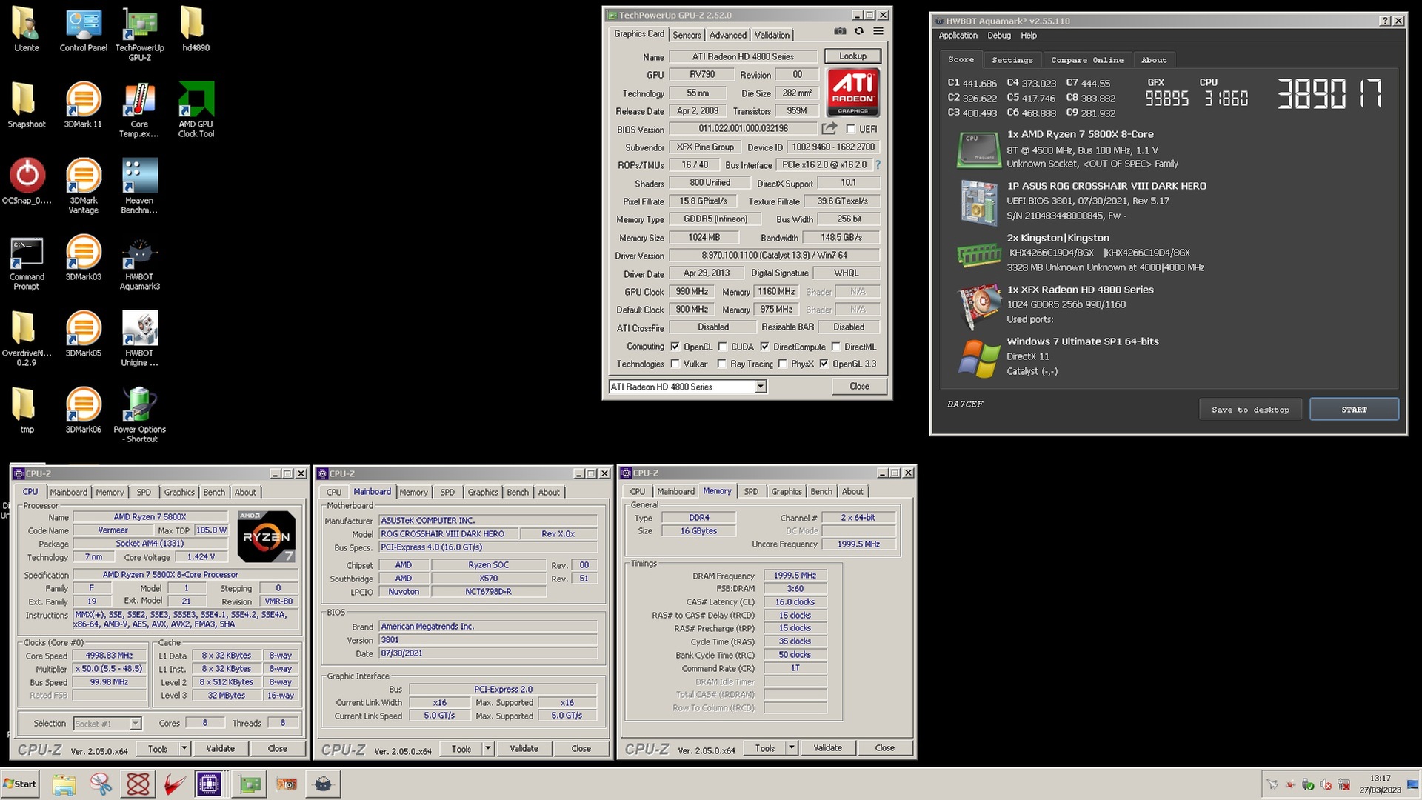The image size is (1422, 800).
Task: Click the CPU-Z purple chip taskbar icon
Action: 209,784
